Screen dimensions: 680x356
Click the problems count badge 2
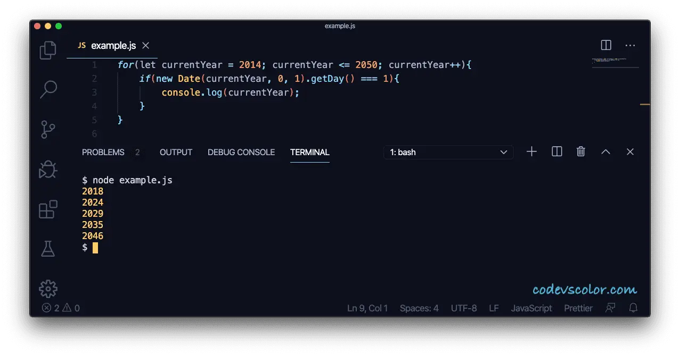pos(137,152)
